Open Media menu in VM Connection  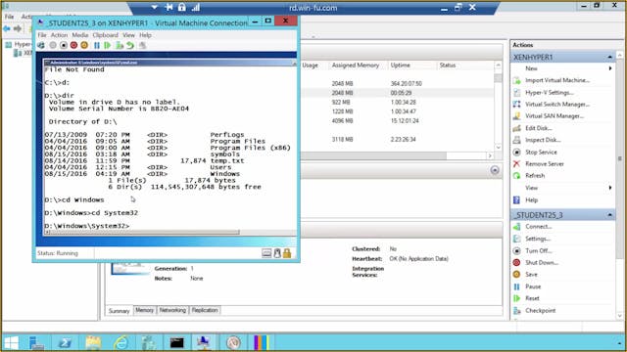(80, 35)
